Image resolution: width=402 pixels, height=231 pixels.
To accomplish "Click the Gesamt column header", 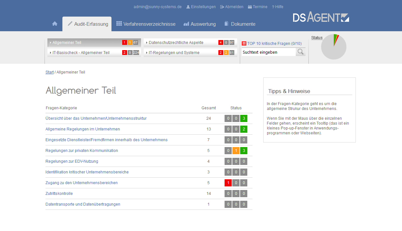I will [x=209, y=108].
